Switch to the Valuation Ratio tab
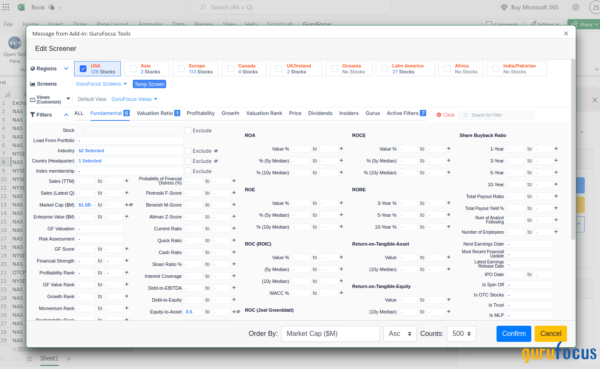The image size is (600, 369). (x=154, y=113)
